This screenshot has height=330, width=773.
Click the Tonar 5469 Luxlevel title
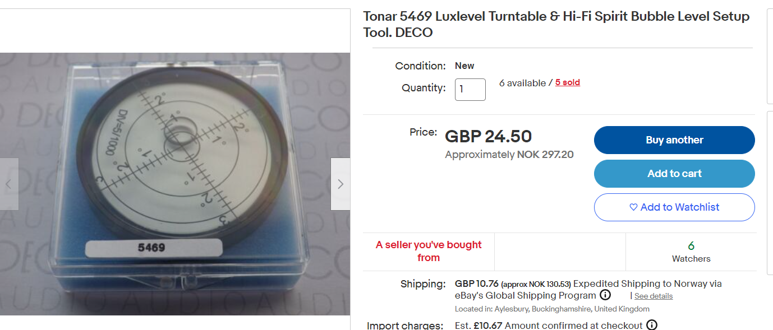click(x=556, y=24)
